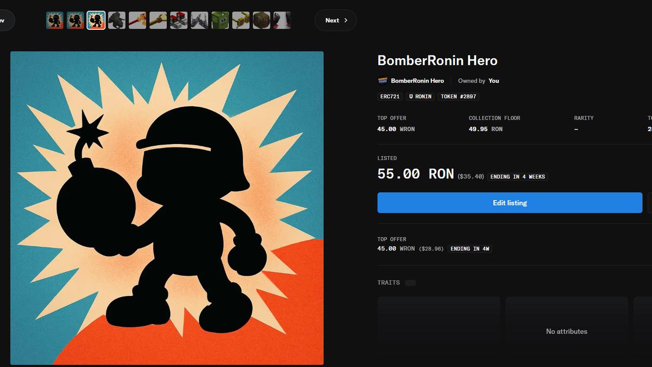
Task: Open the owner profile via the You link
Action: click(x=493, y=80)
